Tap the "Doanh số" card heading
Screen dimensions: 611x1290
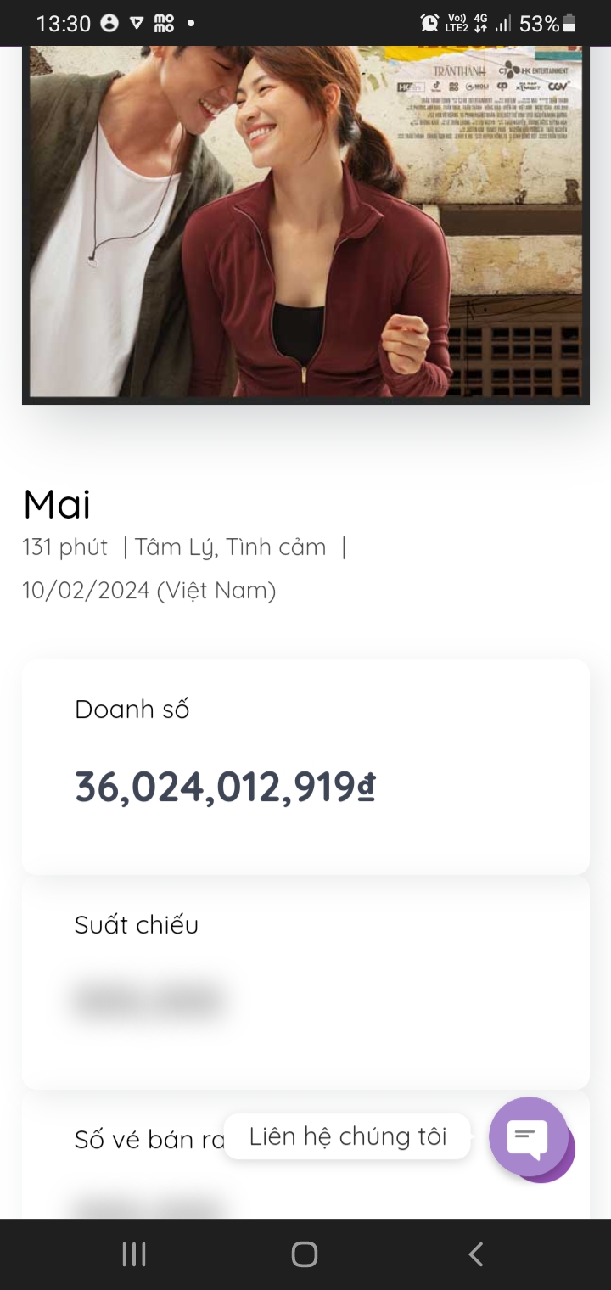point(132,709)
